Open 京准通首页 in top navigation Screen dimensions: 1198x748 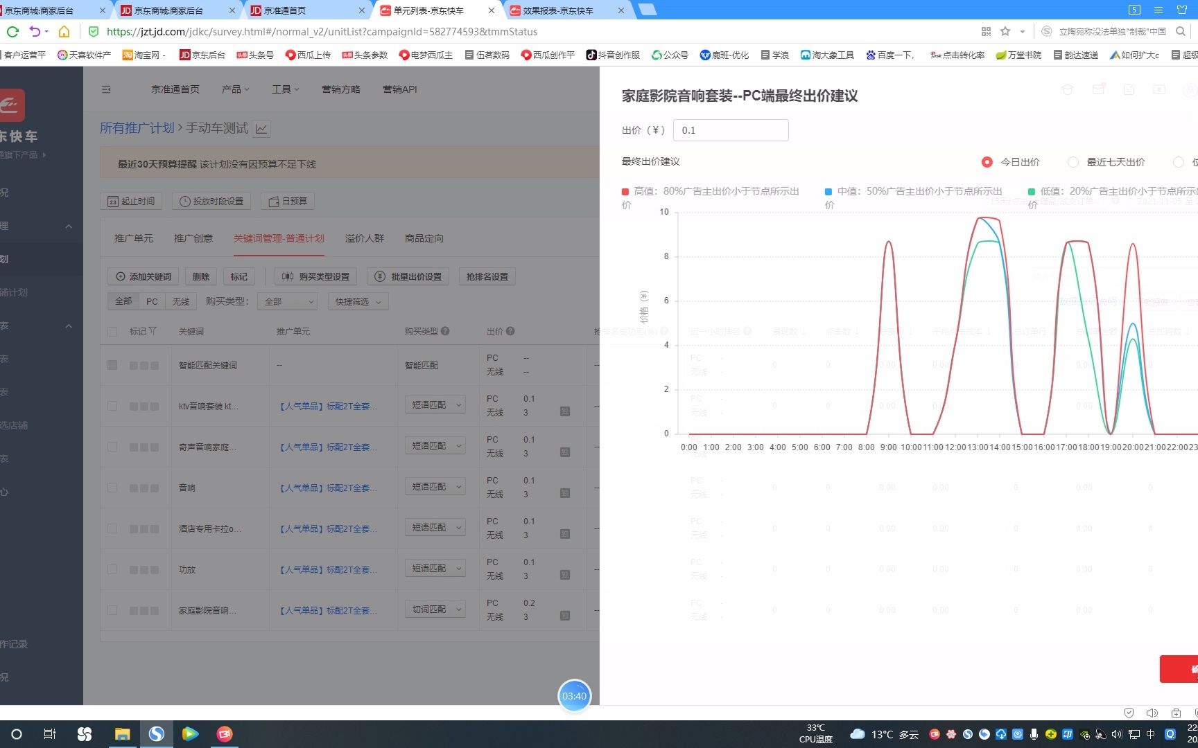pos(175,89)
